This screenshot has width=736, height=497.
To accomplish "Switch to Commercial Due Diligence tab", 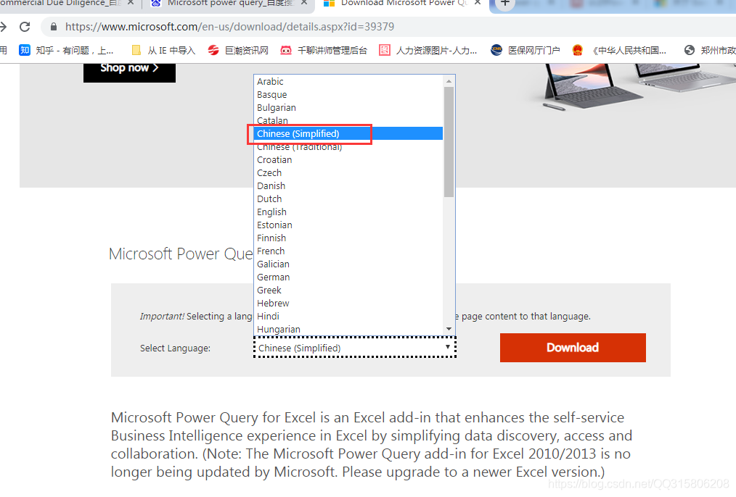I will [61, 3].
